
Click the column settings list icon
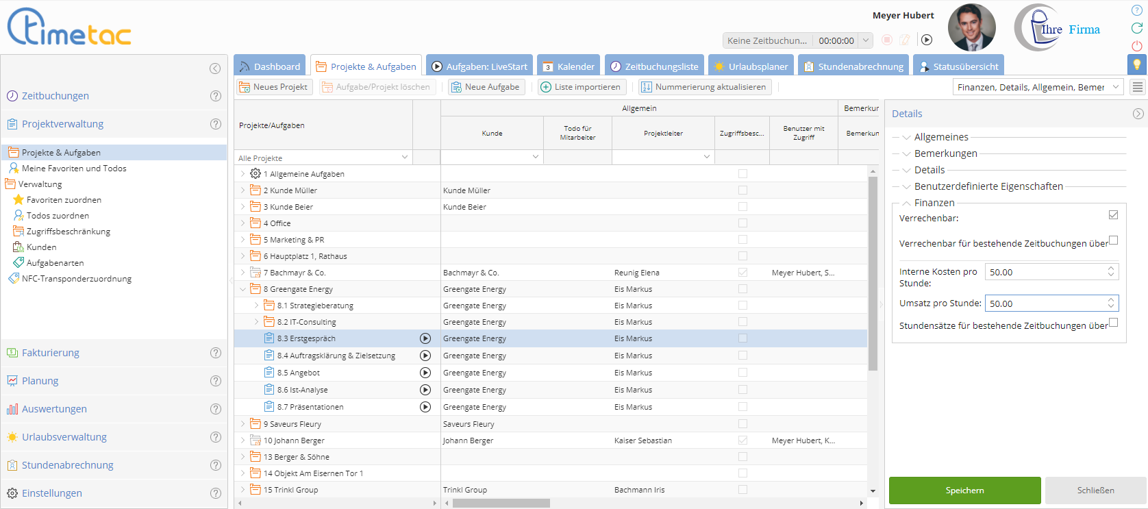(1138, 87)
